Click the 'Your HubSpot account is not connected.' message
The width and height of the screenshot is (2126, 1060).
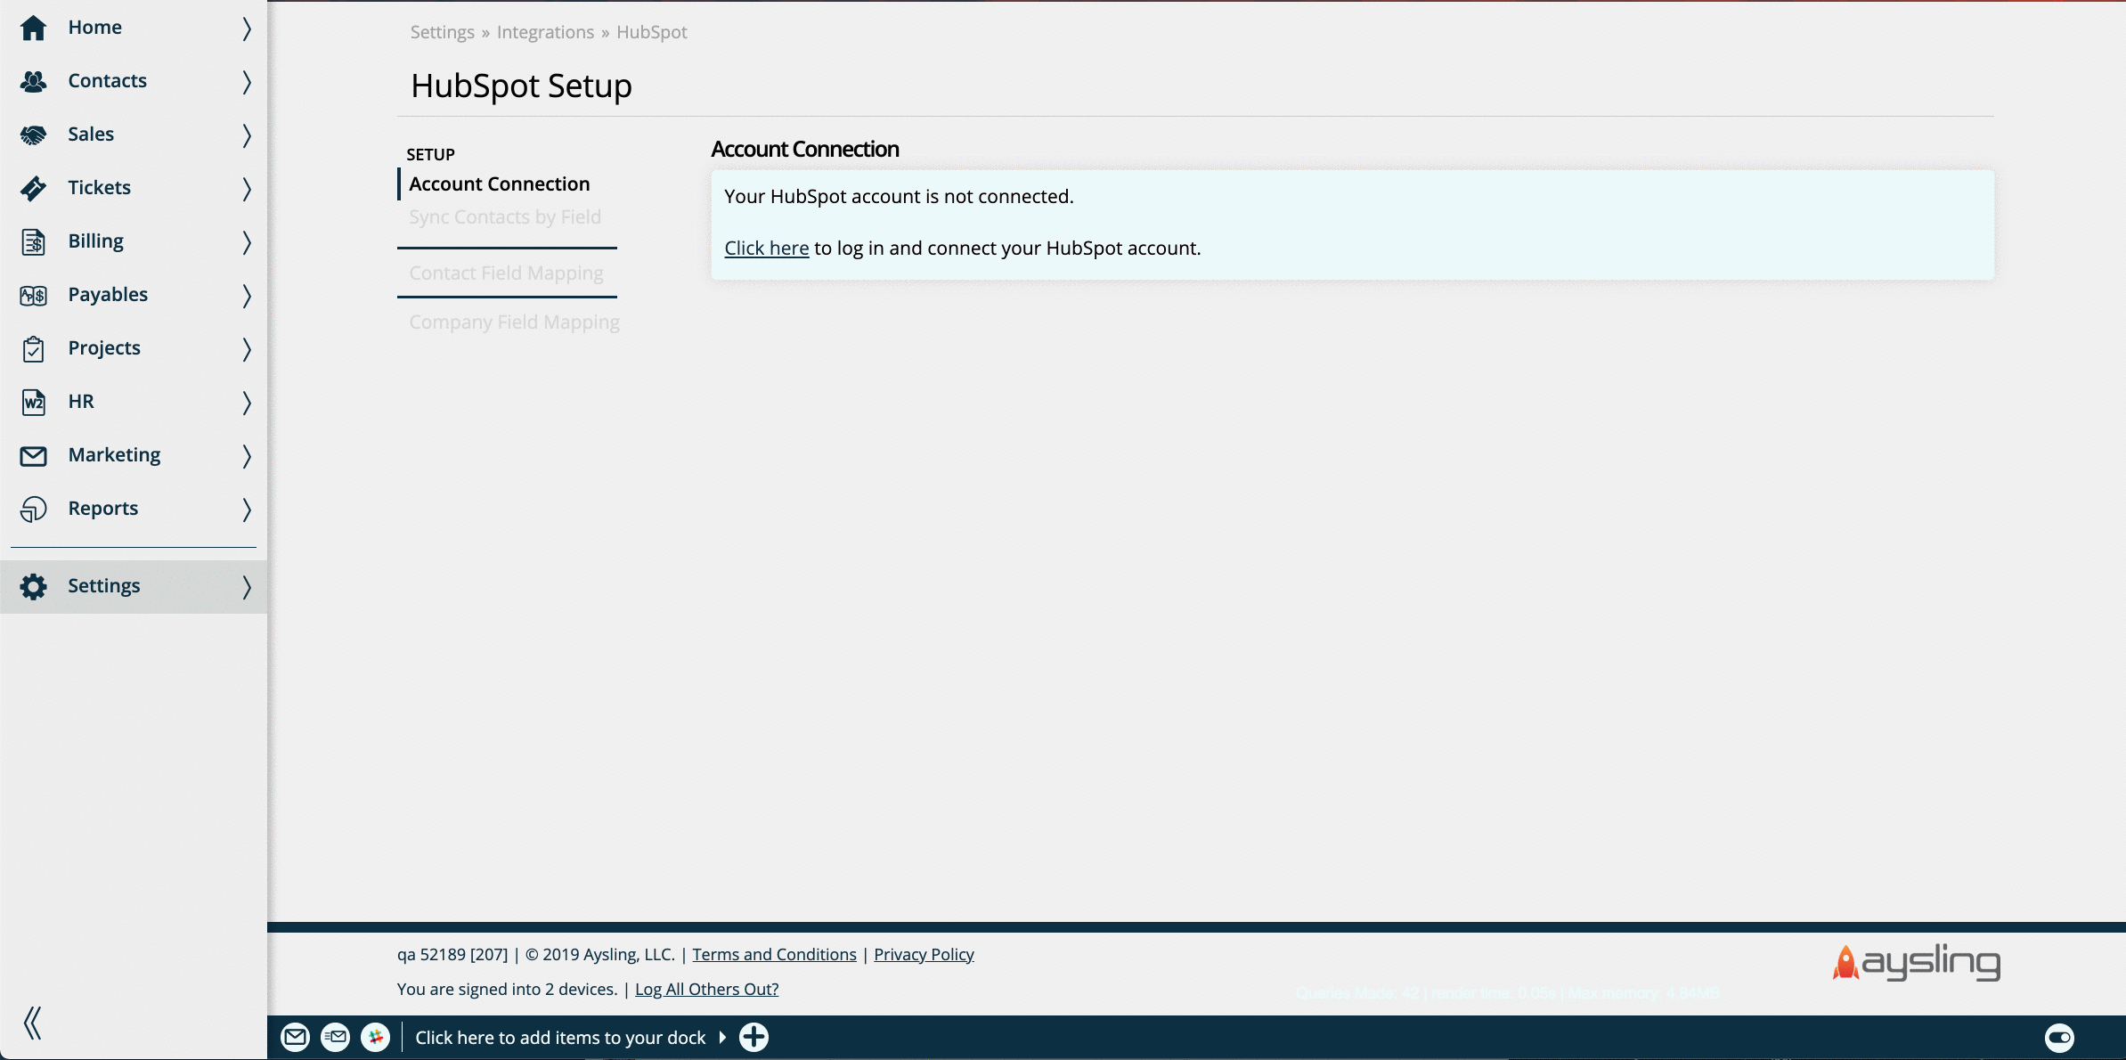(899, 197)
